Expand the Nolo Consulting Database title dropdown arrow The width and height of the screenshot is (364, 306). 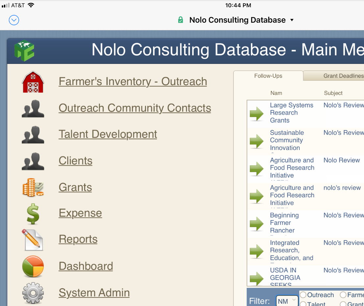(x=292, y=20)
